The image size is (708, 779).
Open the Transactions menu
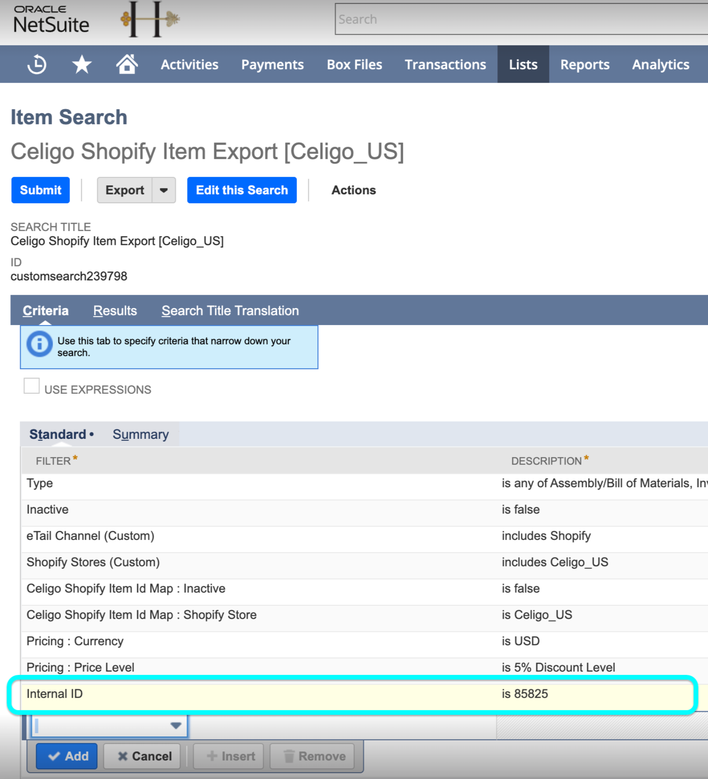click(x=445, y=64)
